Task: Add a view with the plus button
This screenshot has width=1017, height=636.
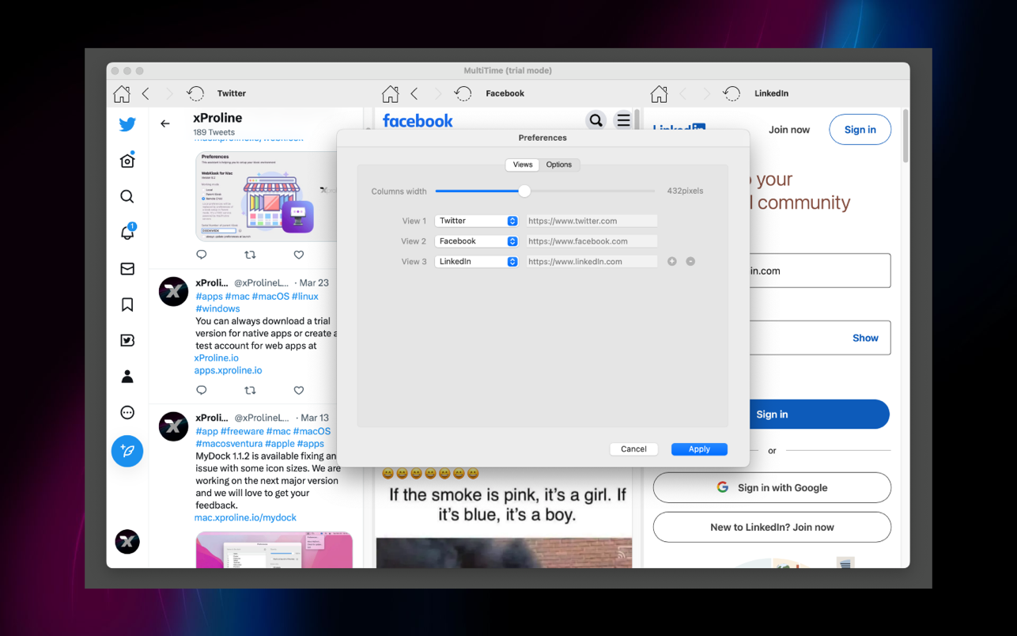Action: [x=672, y=261]
